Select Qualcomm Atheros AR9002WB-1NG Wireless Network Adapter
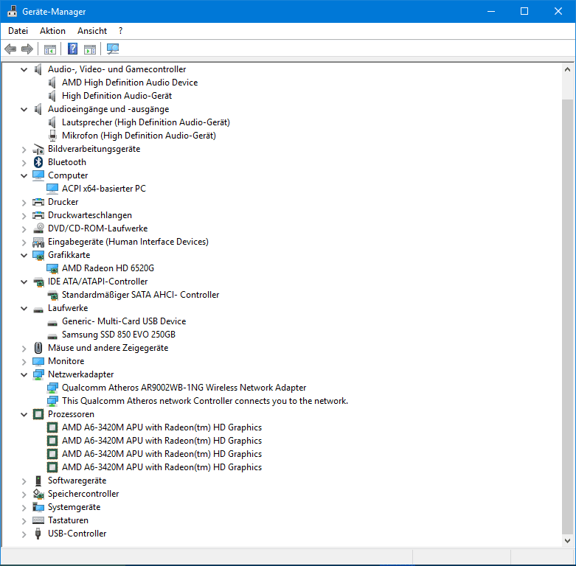576x566 pixels. [184, 388]
